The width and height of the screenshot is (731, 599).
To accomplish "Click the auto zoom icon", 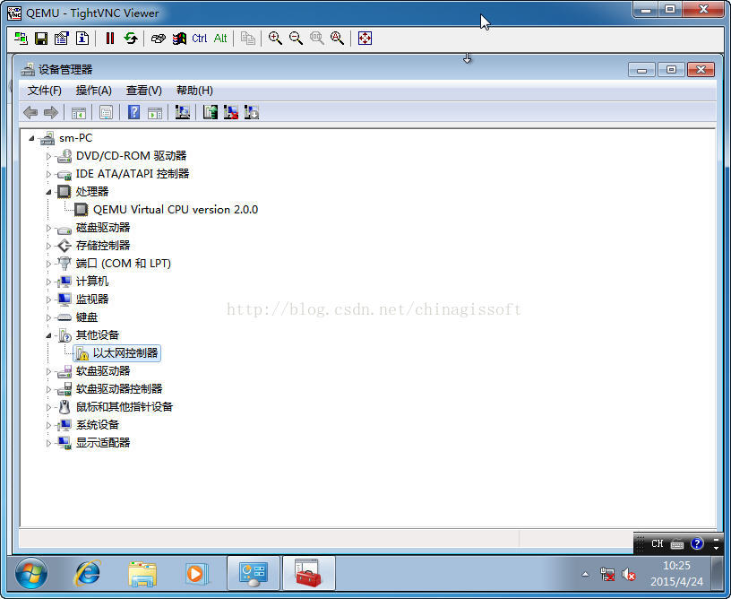I will tap(337, 39).
